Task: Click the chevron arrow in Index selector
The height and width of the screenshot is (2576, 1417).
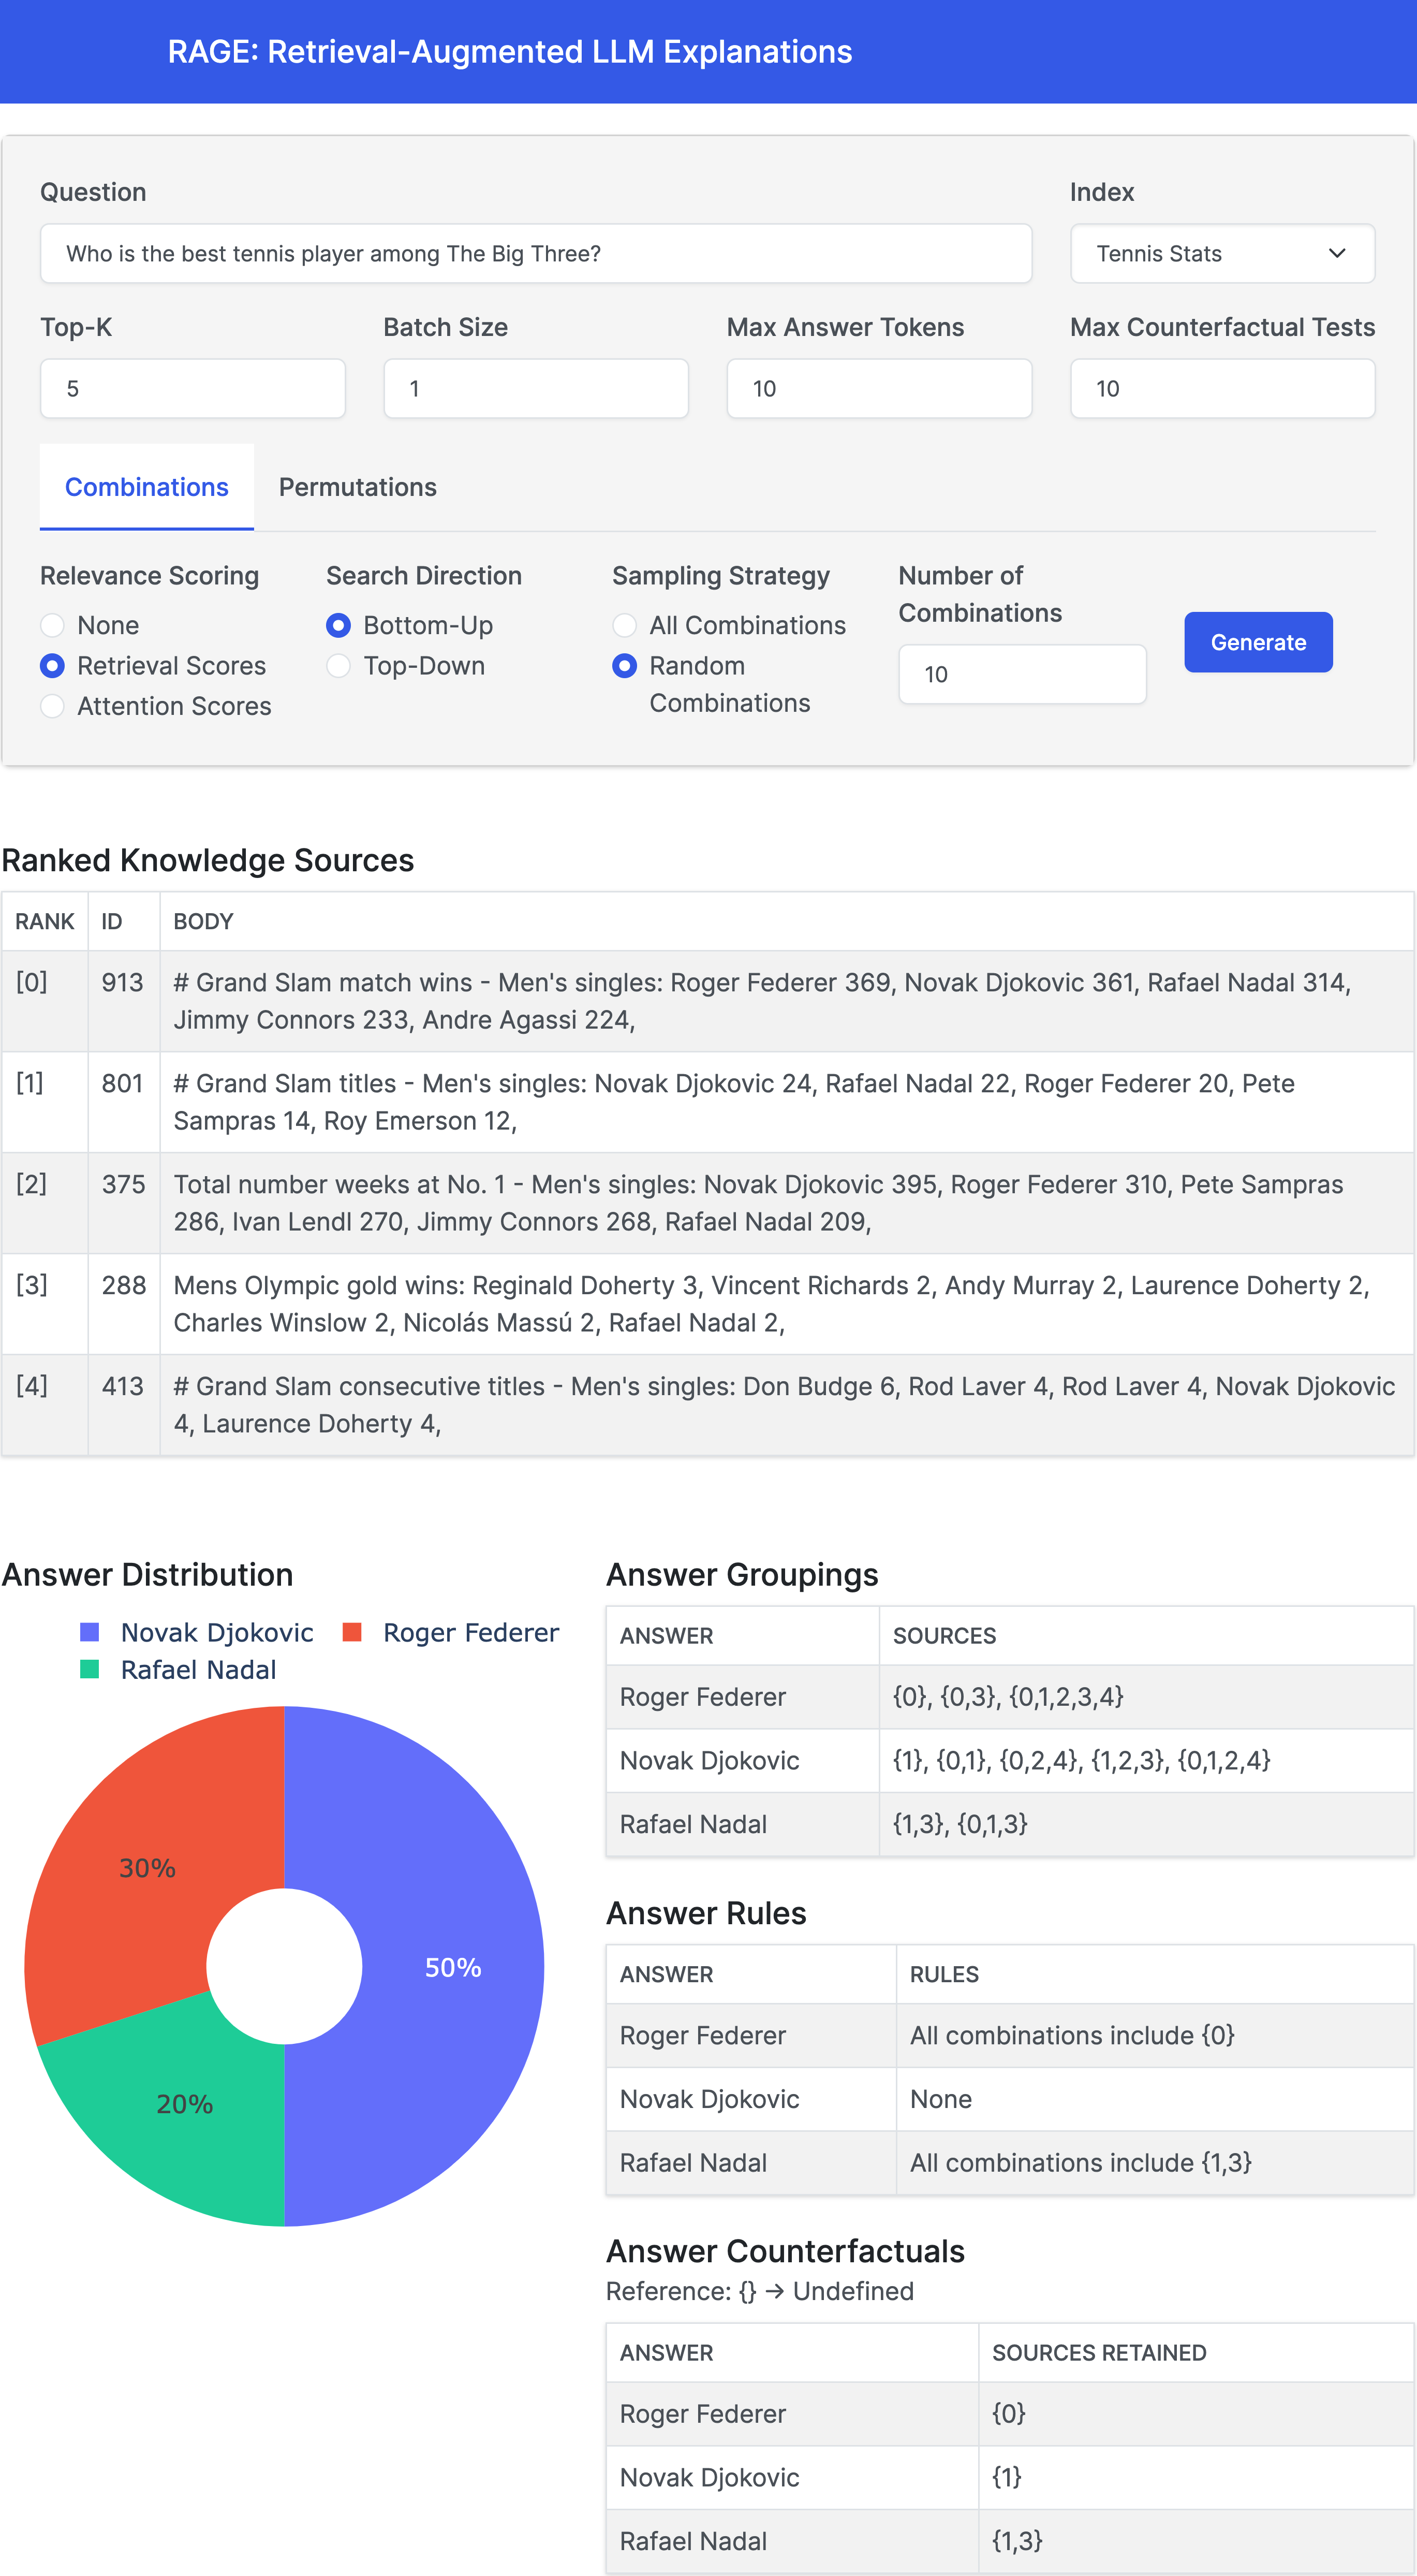Action: pyautogui.click(x=1337, y=254)
